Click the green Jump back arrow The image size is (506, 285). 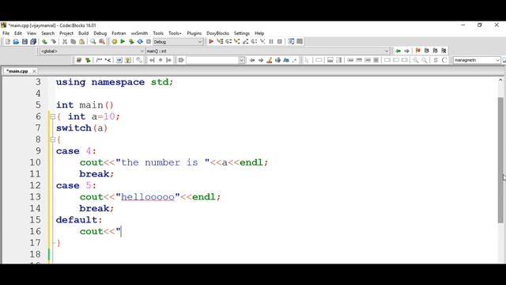click(x=398, y=51)
